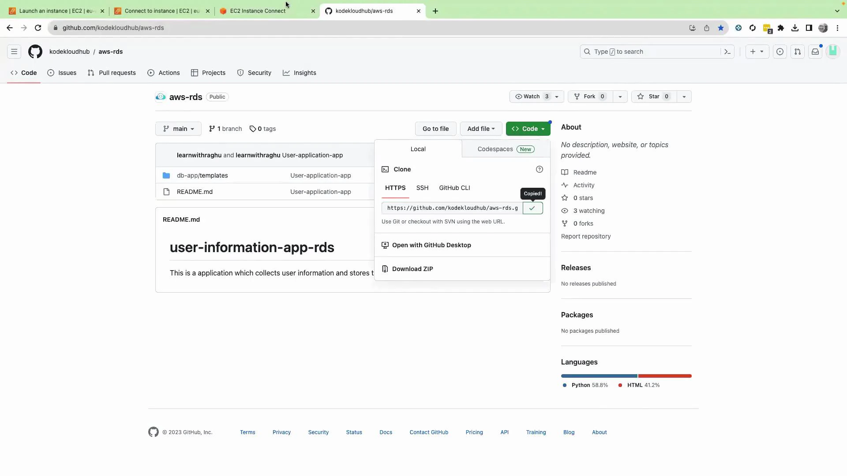Image resolution: width=847 pixels, height=476 pixels.
Task: Open the Security tab
Action: tap(255, 73)
